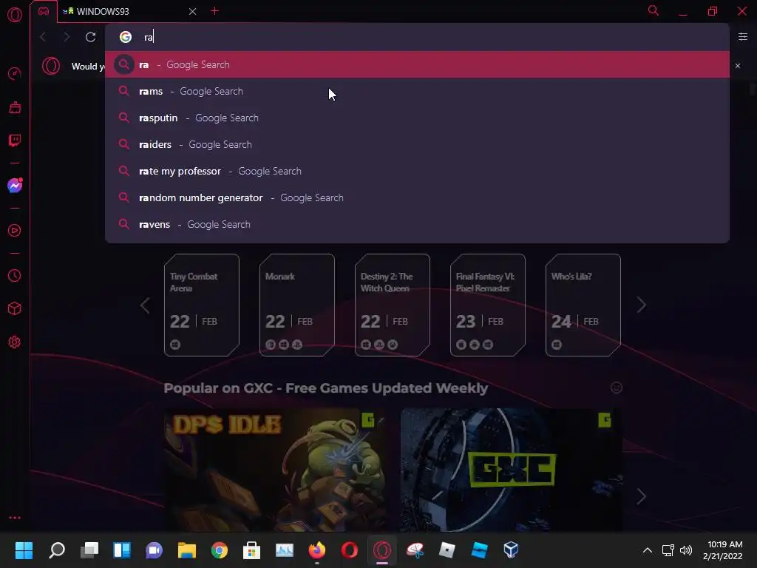
Task: Open volume control in system tray
Action: point(685,550)
